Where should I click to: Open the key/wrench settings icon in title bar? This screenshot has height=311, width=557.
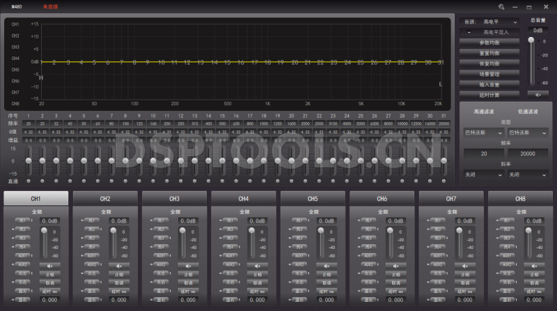tap(501, 6)
